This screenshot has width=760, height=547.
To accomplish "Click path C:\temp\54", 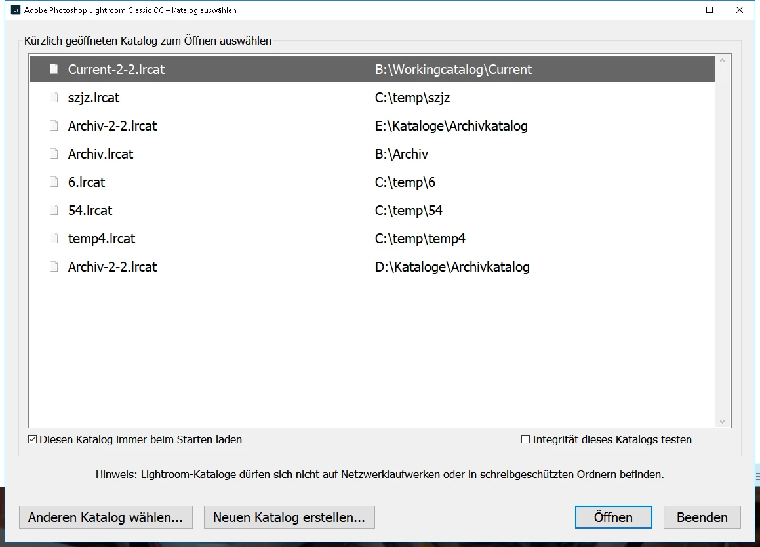I will pos(409,210).
